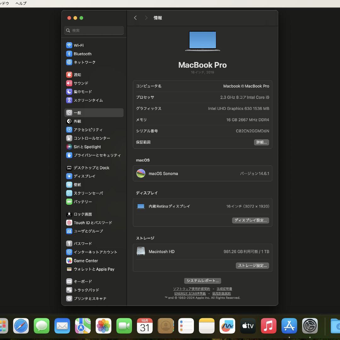340x340 pixels.
Task: Launch Apple TV from the Dock
Action: 248,326
